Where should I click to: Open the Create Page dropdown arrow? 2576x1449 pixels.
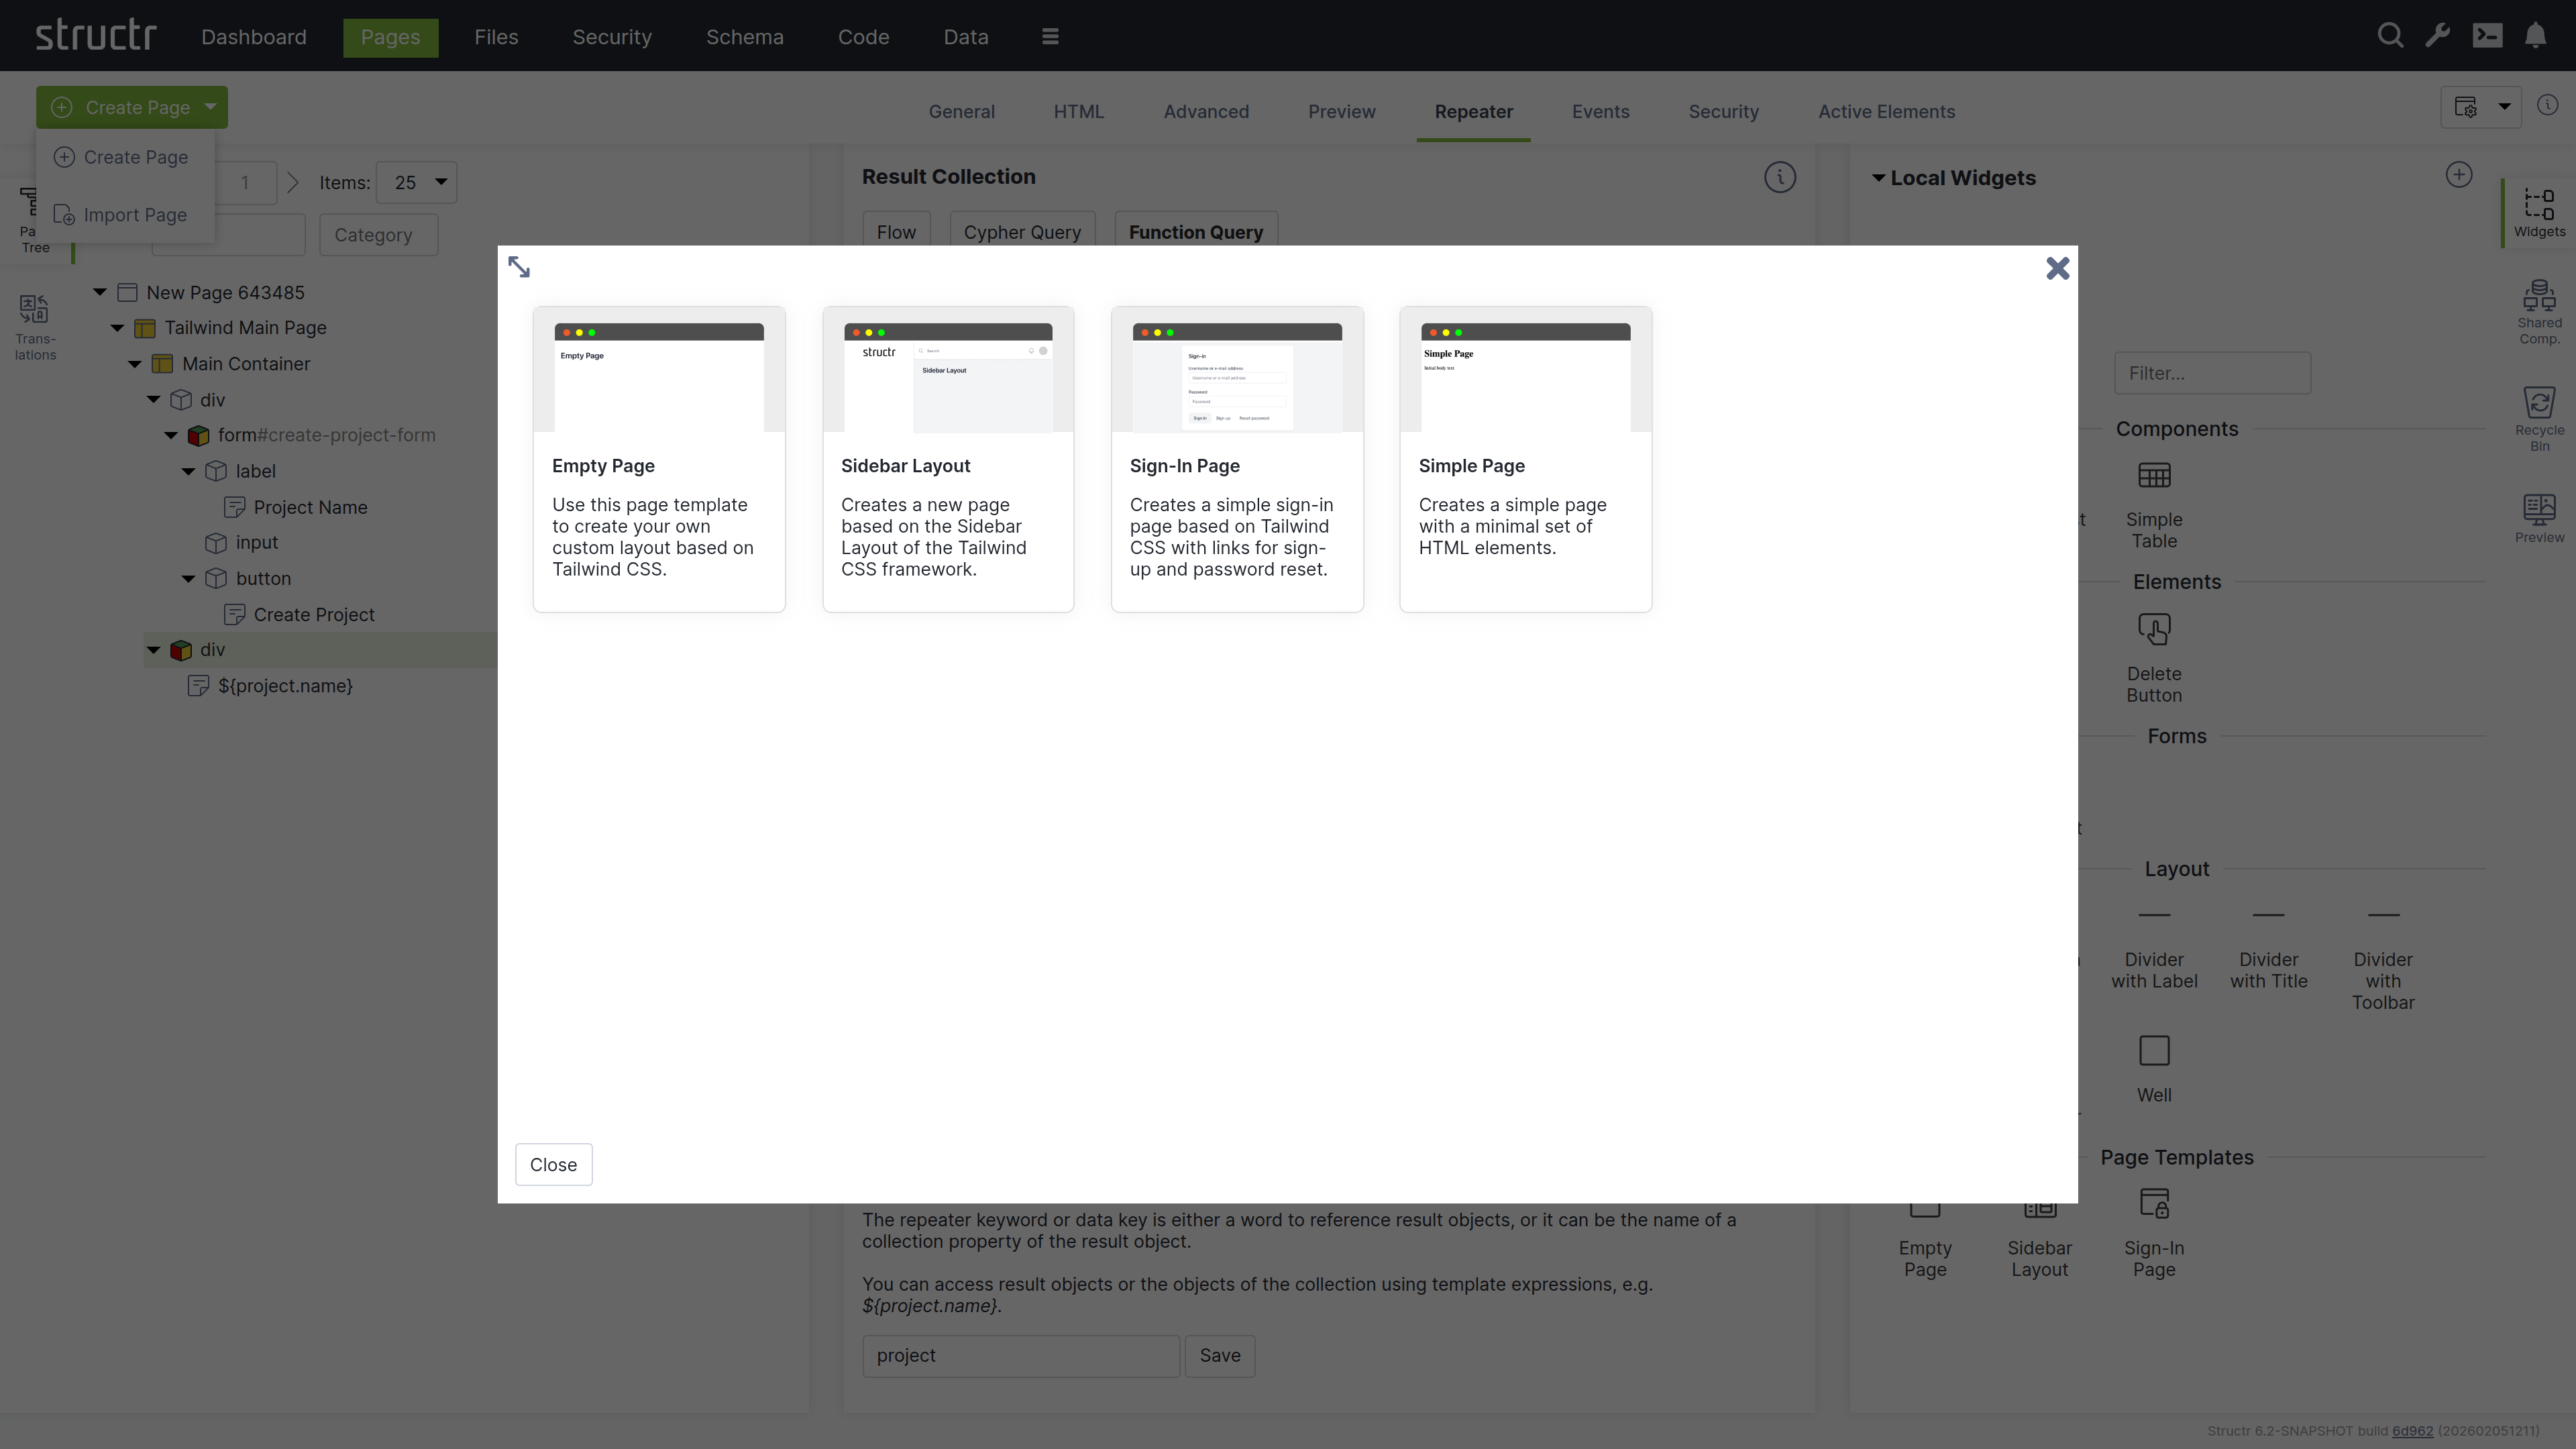pyautogui.click(x=209, y=107)
